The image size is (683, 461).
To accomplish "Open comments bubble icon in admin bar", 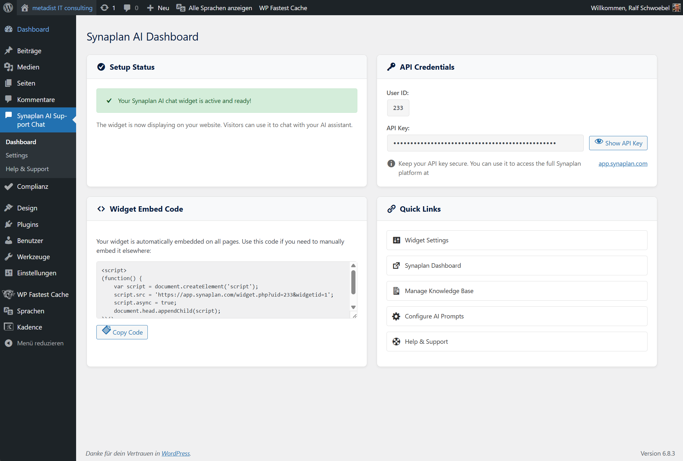I will click(x=127, y=8).
